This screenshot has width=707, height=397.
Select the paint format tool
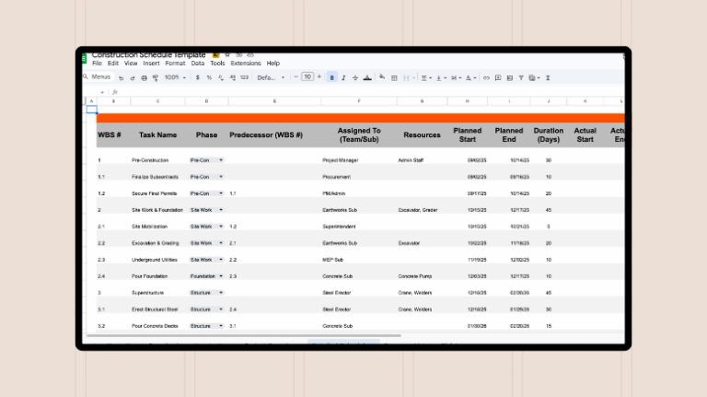[x=154, y=77]
